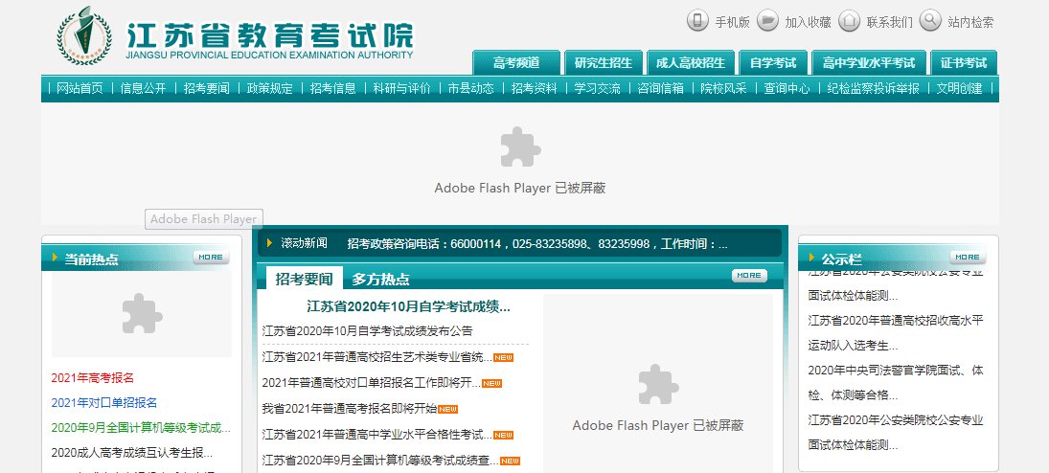Click the plugin puzzle icon beside news list
The height and width of the screenshot is (473, 1049).
658,384
